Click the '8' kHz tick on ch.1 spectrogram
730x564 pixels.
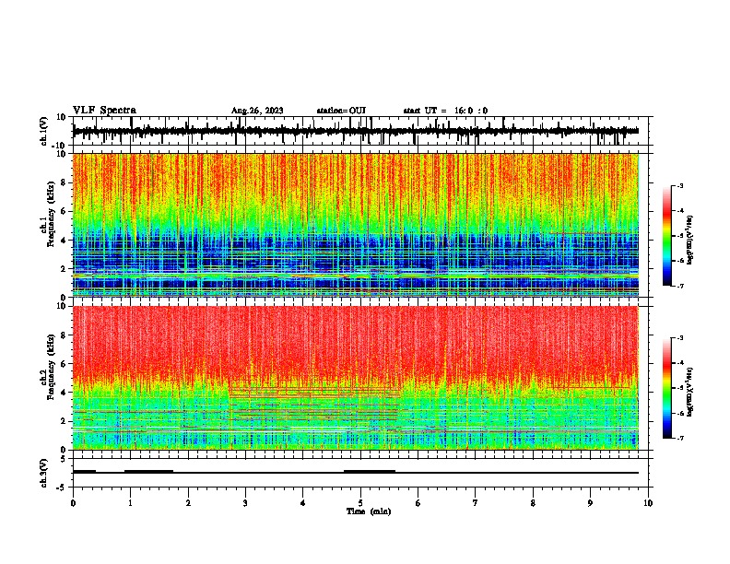click(65, 182)
